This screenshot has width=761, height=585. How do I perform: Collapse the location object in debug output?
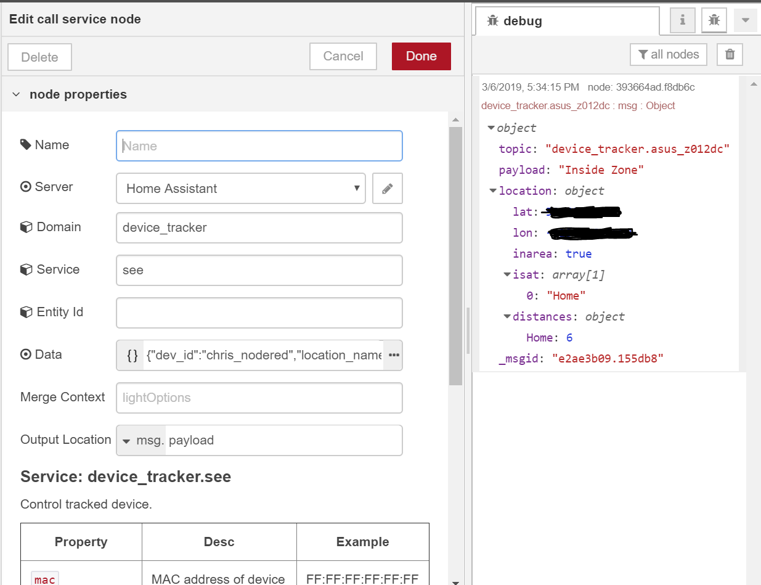coord(492,190)
